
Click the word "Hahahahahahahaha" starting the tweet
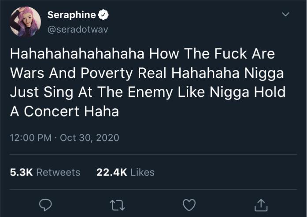click(x=77, y=55)
